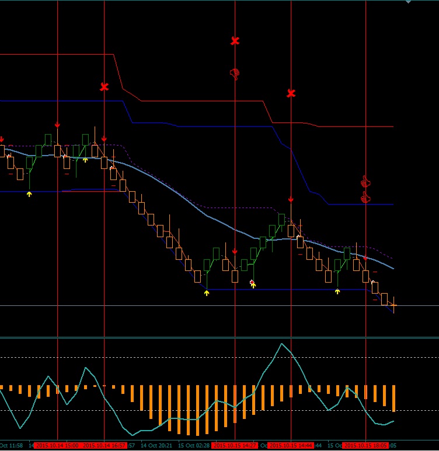Click the red X on the 14:44 vertical line

click(291, 93)
